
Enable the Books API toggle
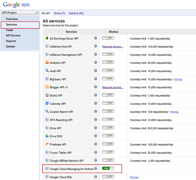(108, 95)
